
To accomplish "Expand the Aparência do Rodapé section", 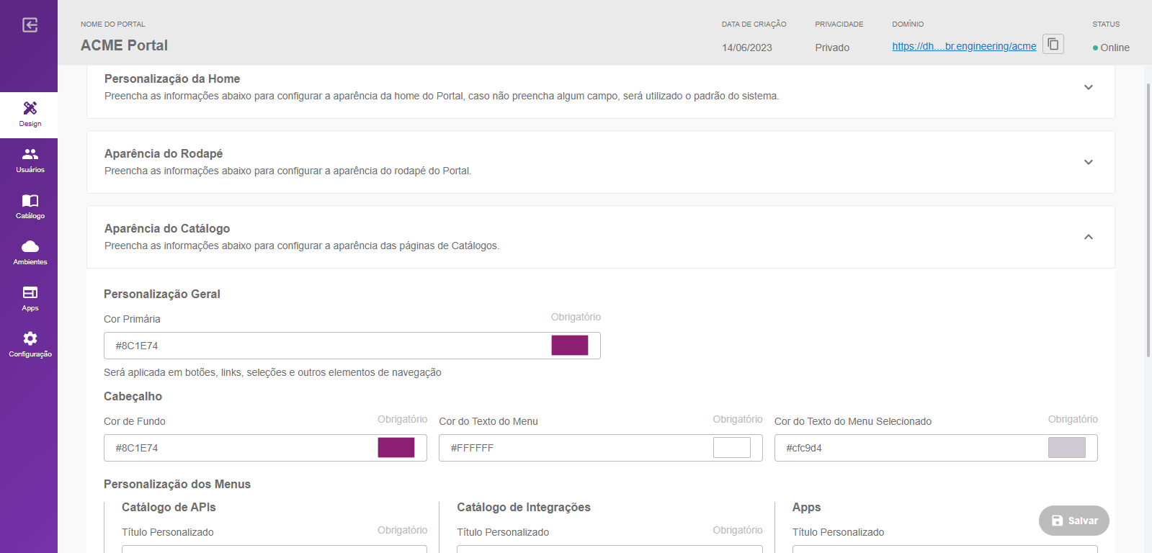I will [x=1088, y=162].
